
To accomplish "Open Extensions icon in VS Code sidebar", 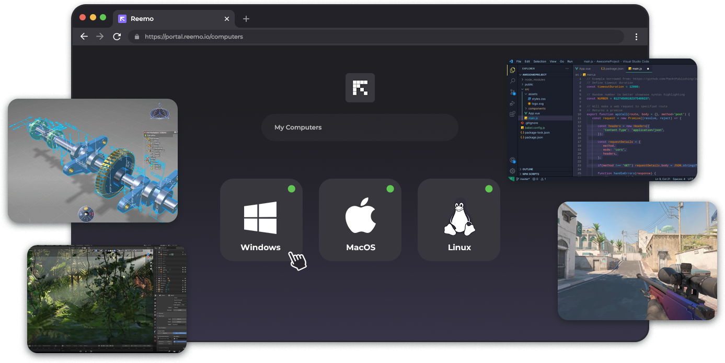I will [512, 113].
